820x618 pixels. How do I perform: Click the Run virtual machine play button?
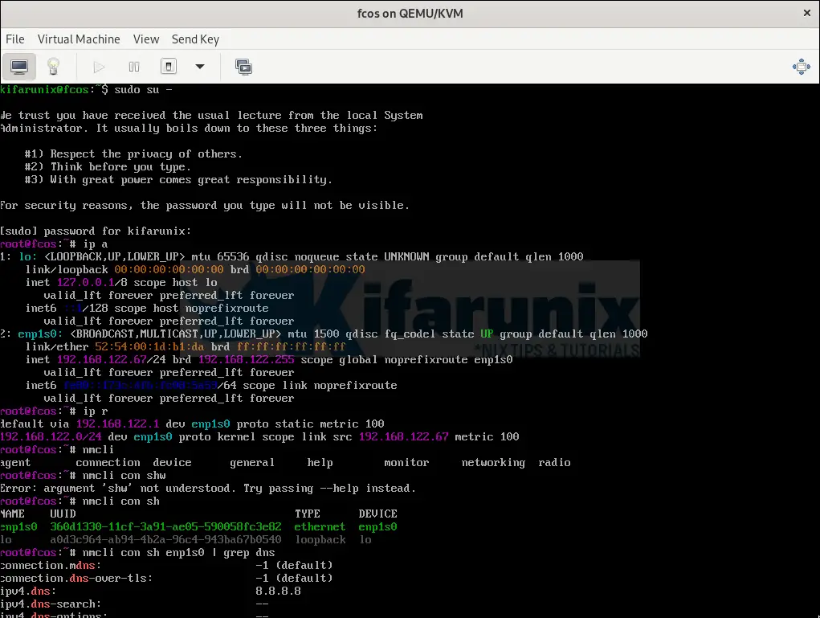click(99, 67)
